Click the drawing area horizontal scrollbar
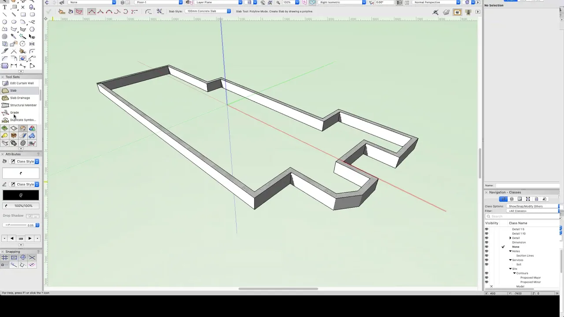This screenshot has width=564, height=317. [x=278, y=289]
